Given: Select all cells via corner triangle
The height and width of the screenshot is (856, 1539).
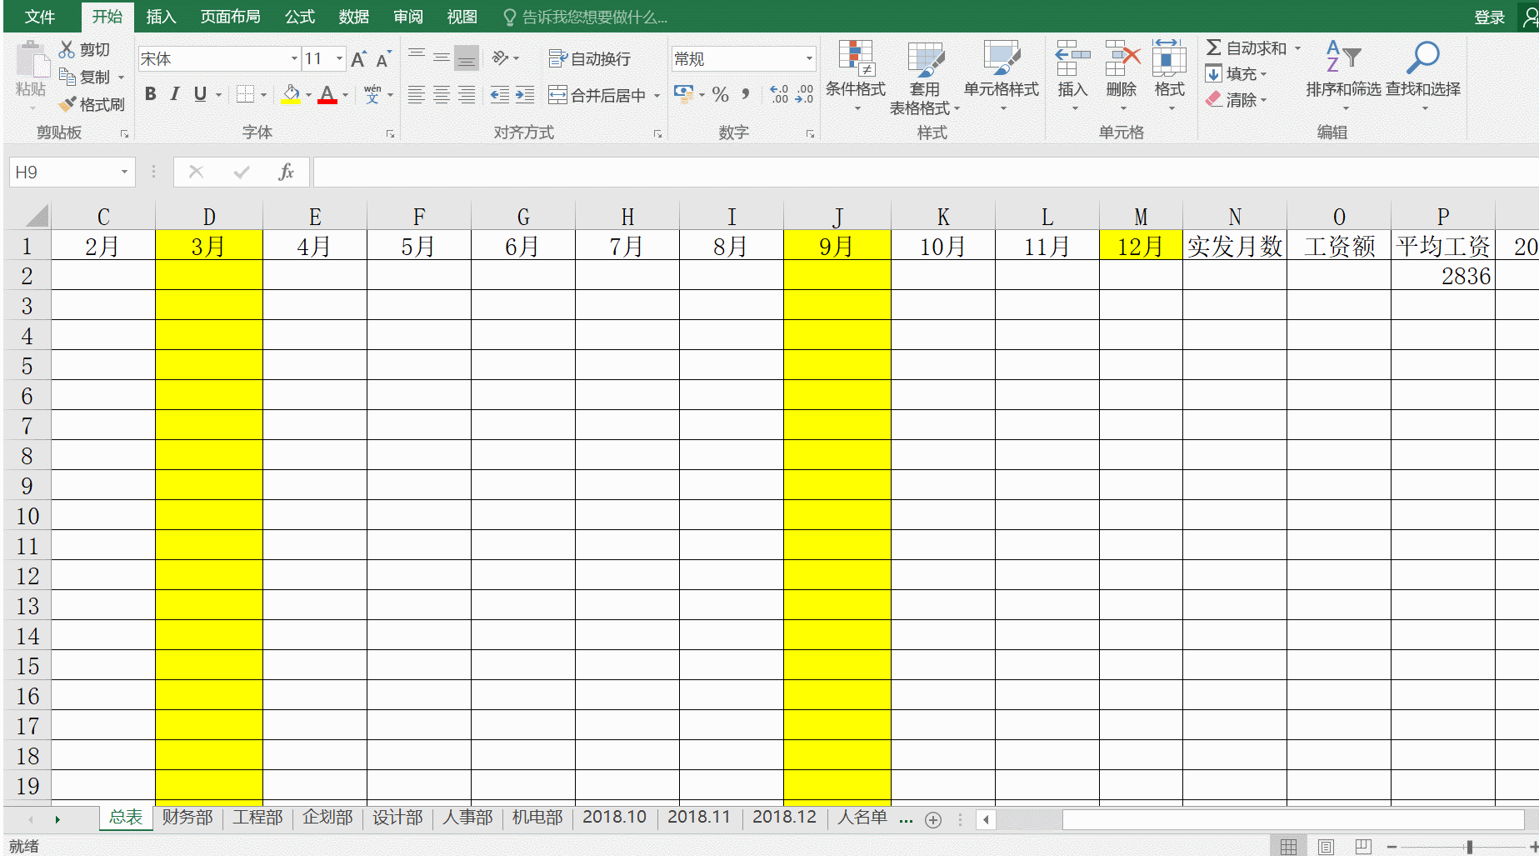Looking at the screenshot, I should point(37,216).
